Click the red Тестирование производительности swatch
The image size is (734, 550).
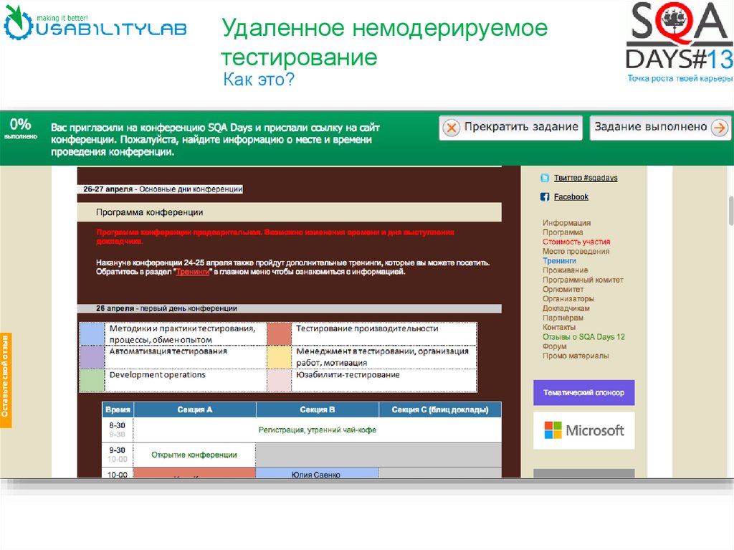point(280,334)
